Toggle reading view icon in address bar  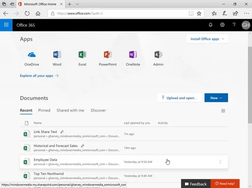pos(191,14)
